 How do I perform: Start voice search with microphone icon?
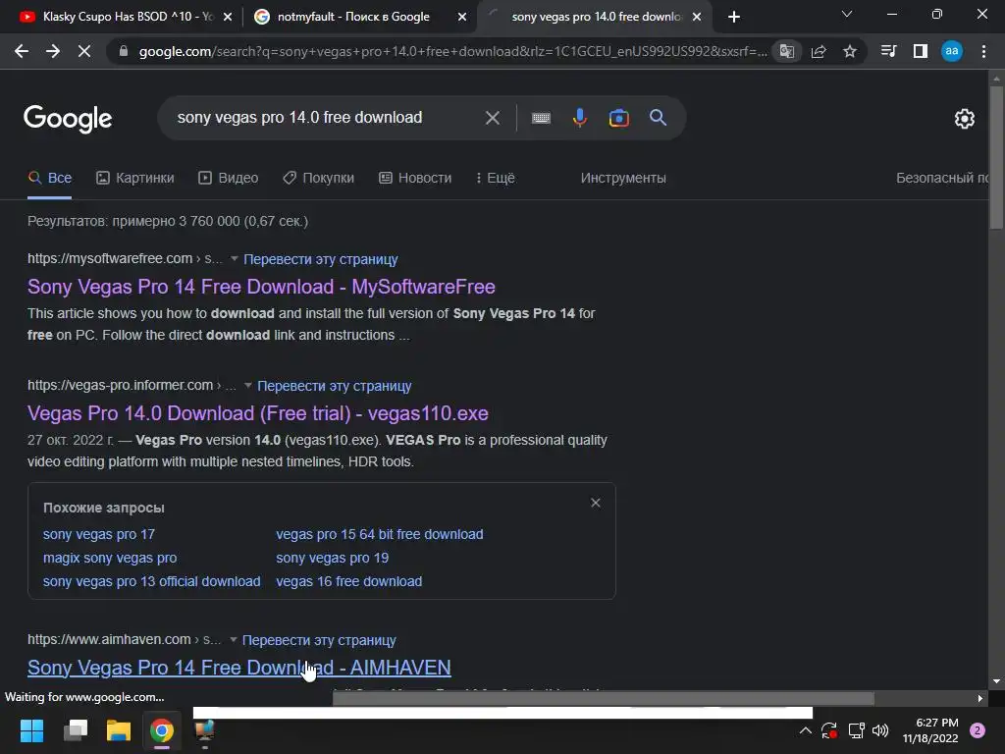pos(580,118)
